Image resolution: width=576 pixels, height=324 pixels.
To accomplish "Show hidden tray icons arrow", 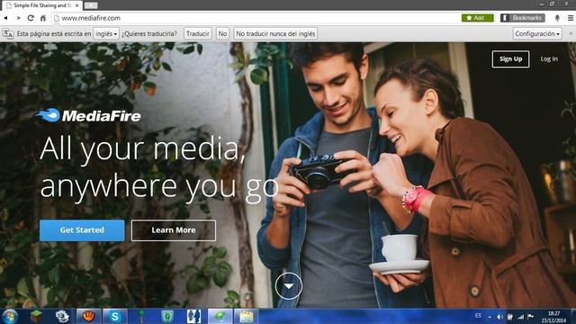I will click(x=490, y=317).
